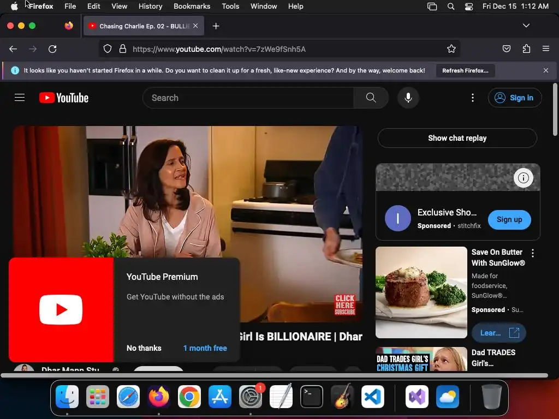Close the Chasing Charlie tab

[195, 26]
